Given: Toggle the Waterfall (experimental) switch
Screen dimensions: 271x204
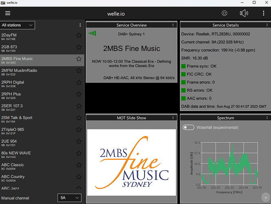Looking at the screenshot, I should (x=188, y=127).
